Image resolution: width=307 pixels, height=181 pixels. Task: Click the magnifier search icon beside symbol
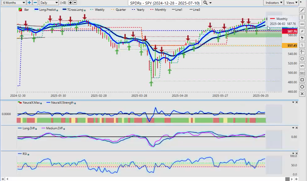click(205, 3)
